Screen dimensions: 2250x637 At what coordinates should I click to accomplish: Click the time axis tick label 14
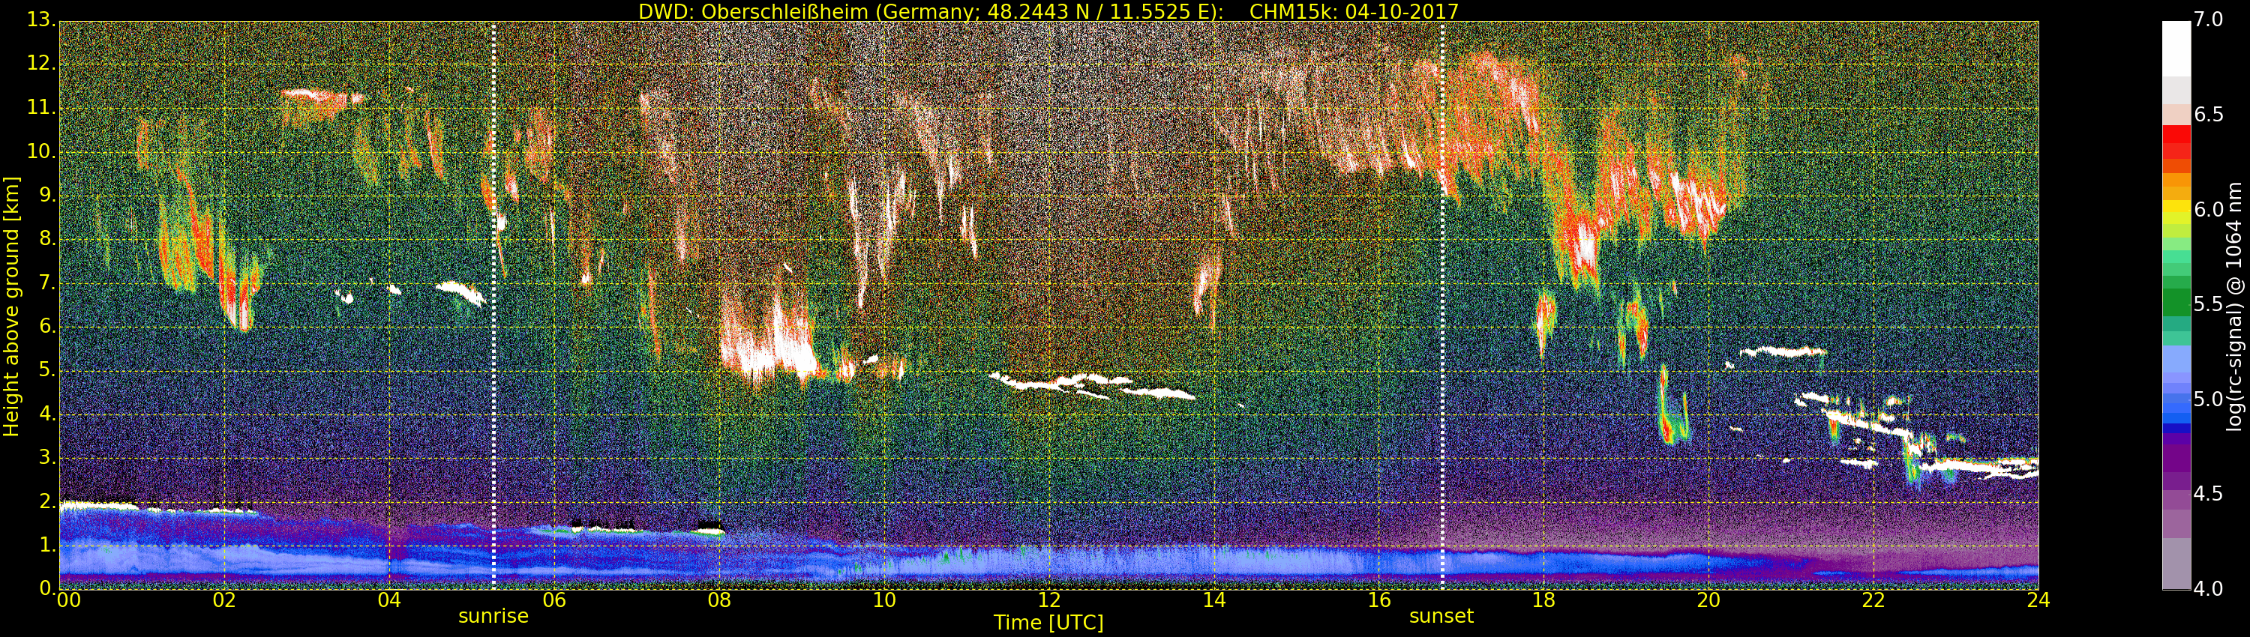point(1214,600)
